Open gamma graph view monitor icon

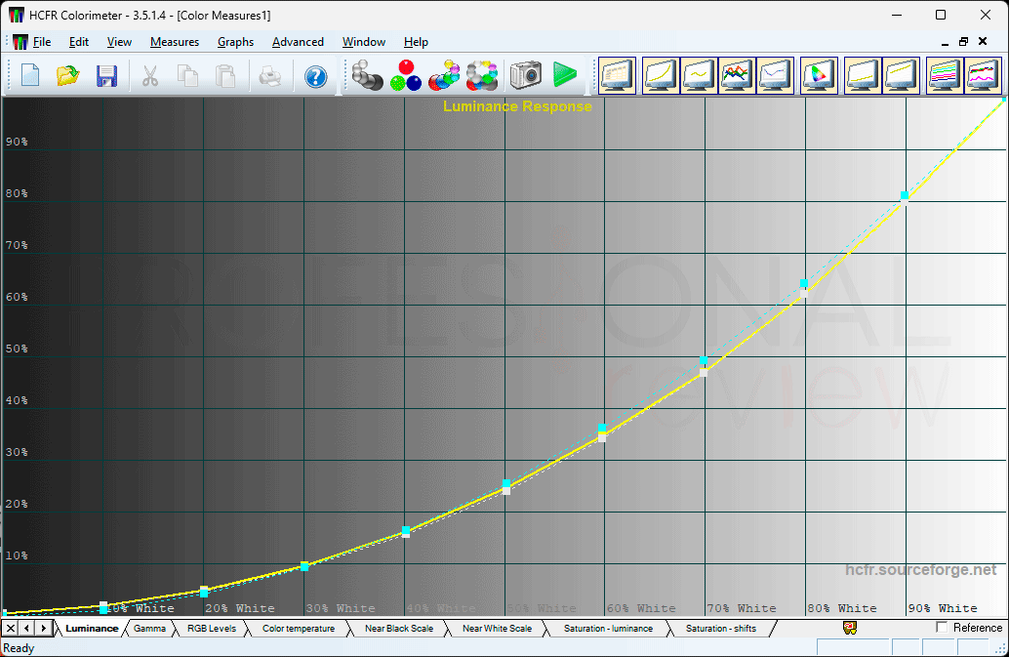pyautogui.click(x=699, y=75)
